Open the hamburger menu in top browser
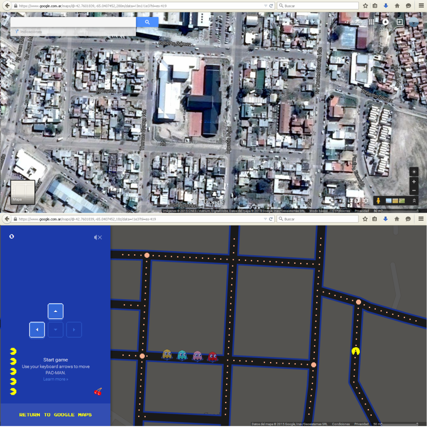427x427 pixels. pos(421,6)
